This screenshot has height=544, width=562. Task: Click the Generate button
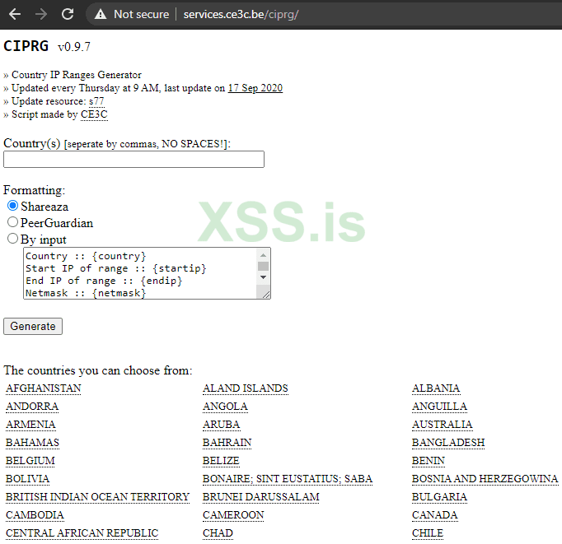(x=33, y=327)
